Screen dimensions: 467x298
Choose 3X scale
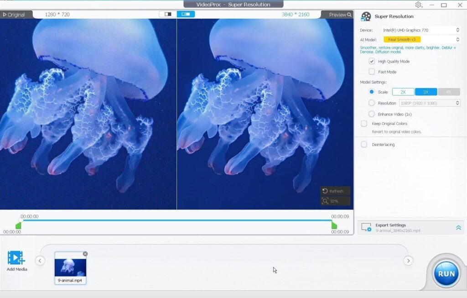(426, 92)
